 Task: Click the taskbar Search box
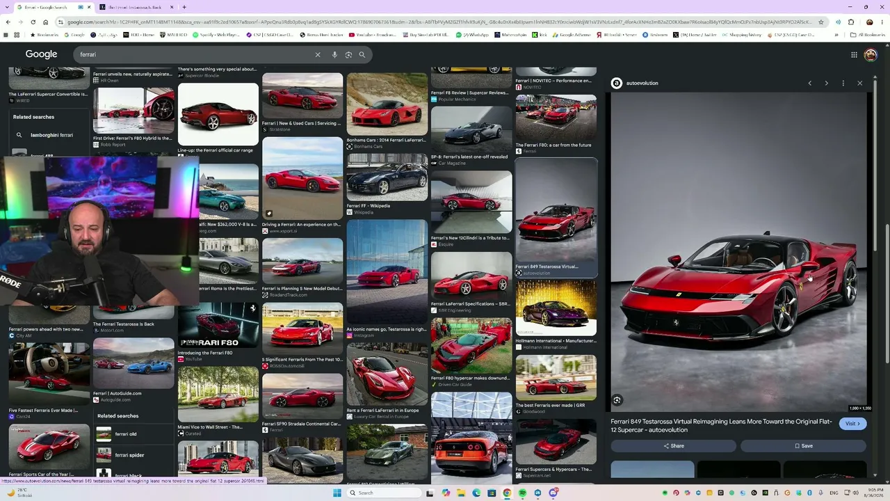tap(382, 493)
